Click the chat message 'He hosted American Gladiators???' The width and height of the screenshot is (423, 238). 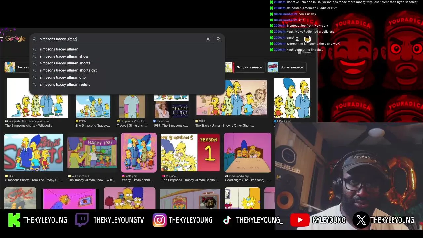[312, 8]
